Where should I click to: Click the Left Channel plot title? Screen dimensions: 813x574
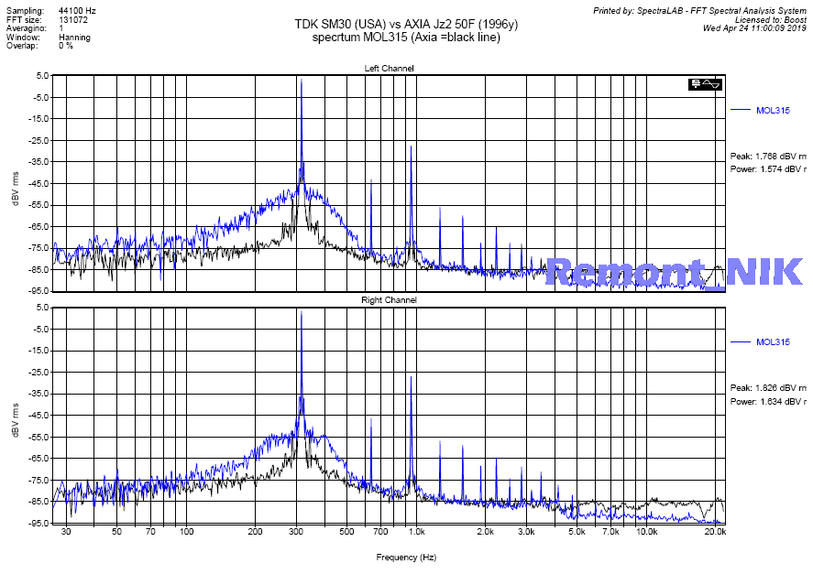coord(389,69)
